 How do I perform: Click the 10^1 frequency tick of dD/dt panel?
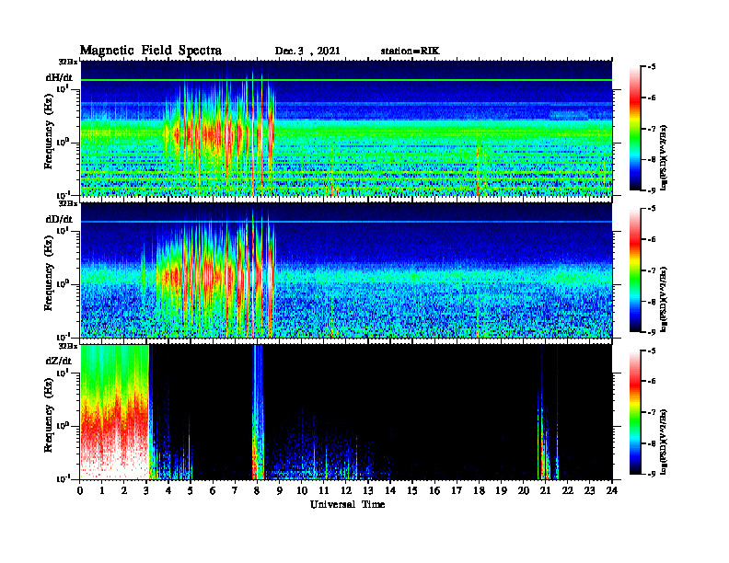tap(64, 230)
